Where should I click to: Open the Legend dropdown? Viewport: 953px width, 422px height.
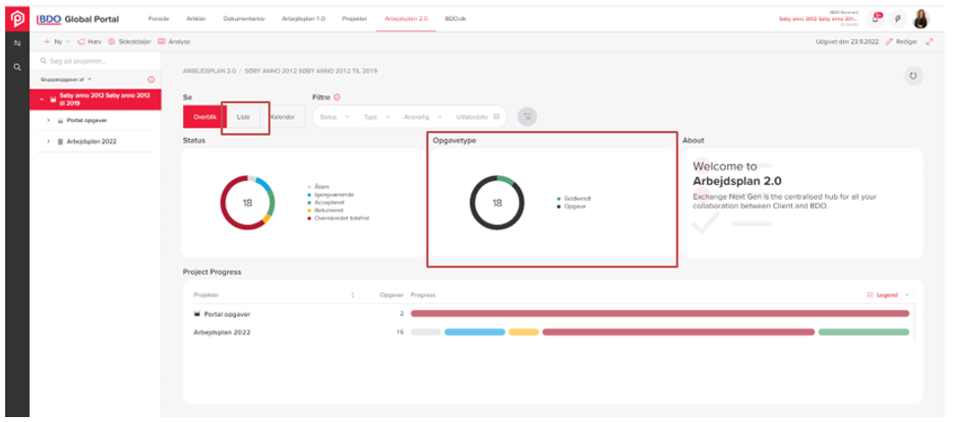pyautogui.click(x=888, y=295)
